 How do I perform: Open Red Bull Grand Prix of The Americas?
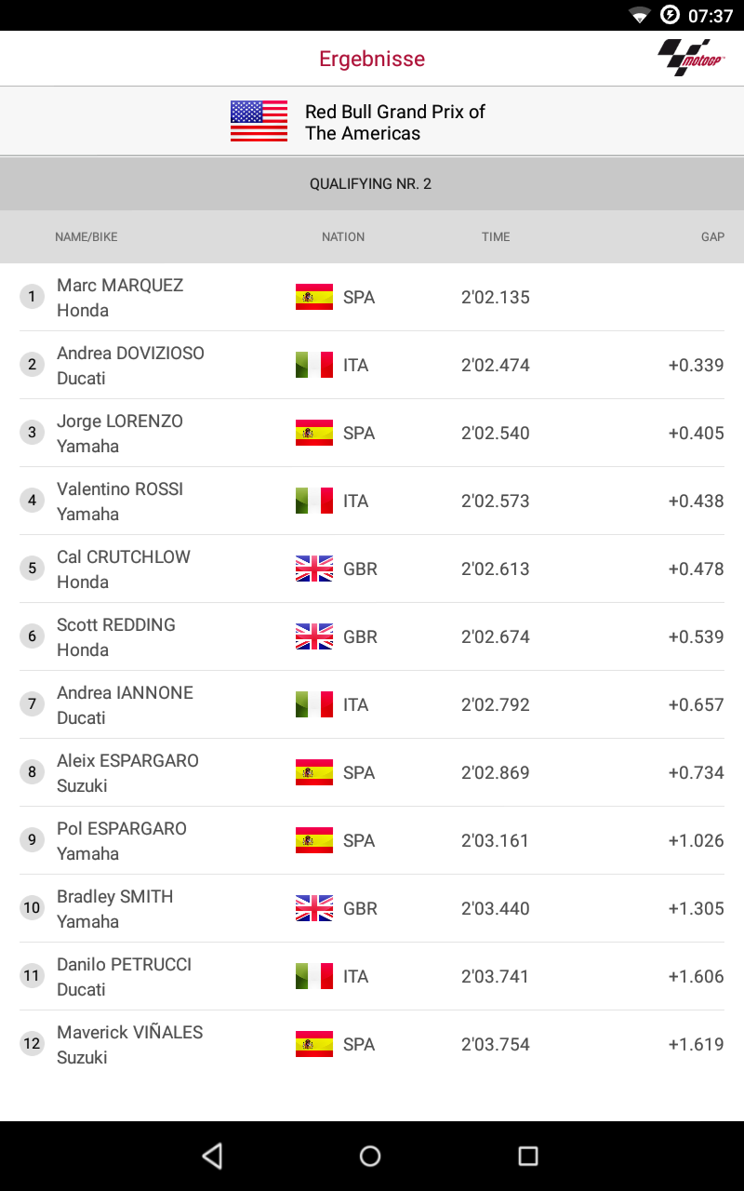tap(395, 122)
